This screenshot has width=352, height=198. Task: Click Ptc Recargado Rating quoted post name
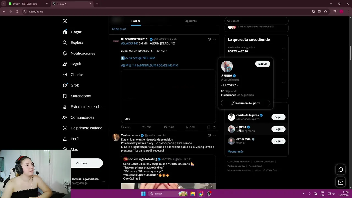tap(143, 159)
